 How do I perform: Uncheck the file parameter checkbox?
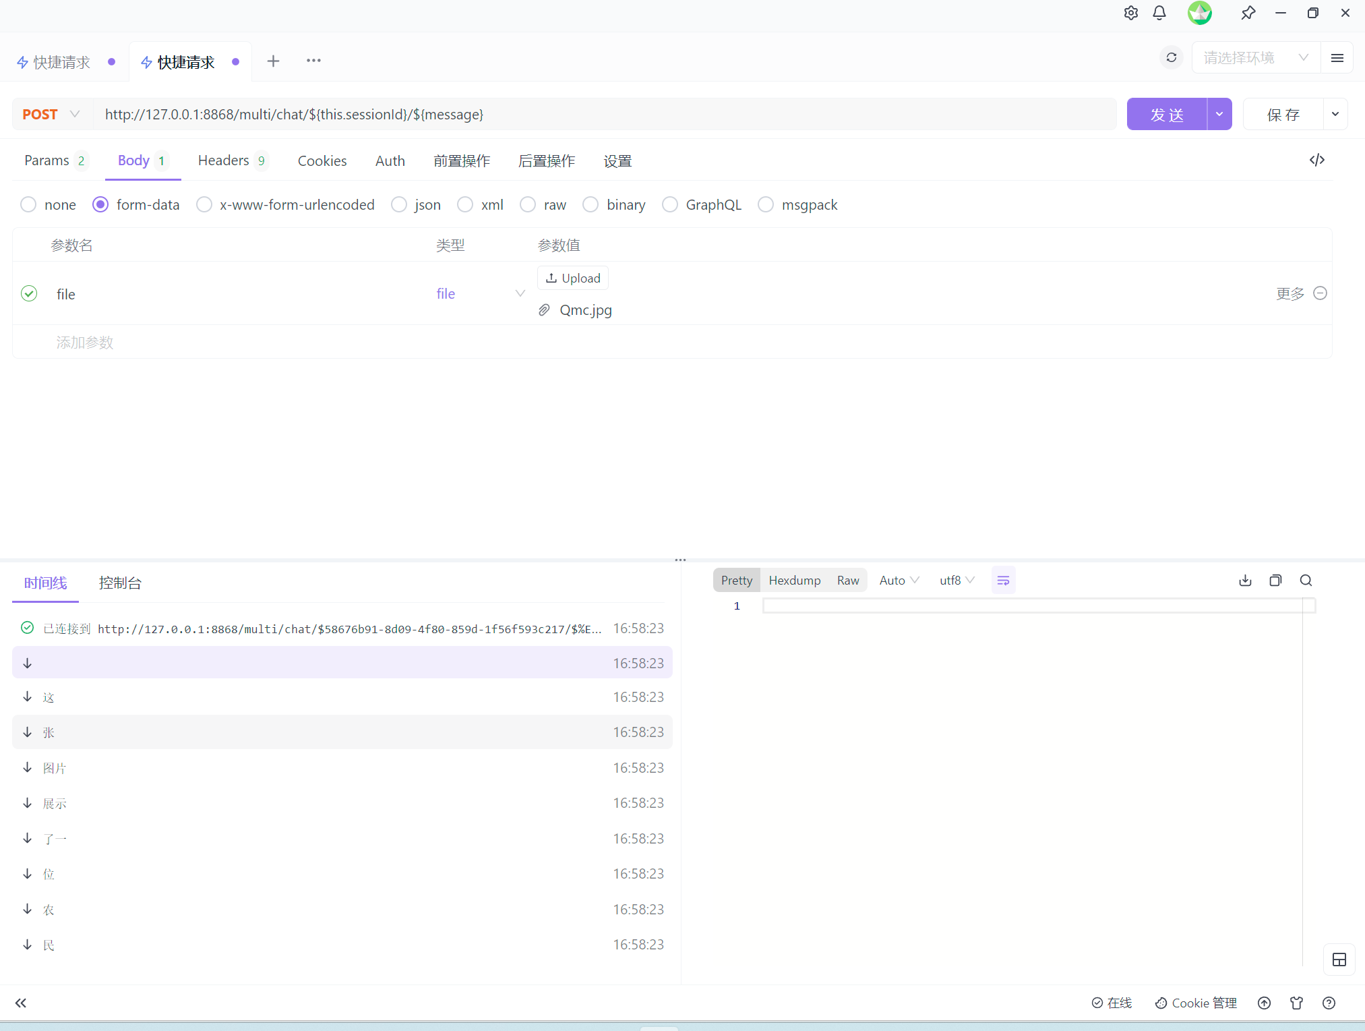point(29,293)
